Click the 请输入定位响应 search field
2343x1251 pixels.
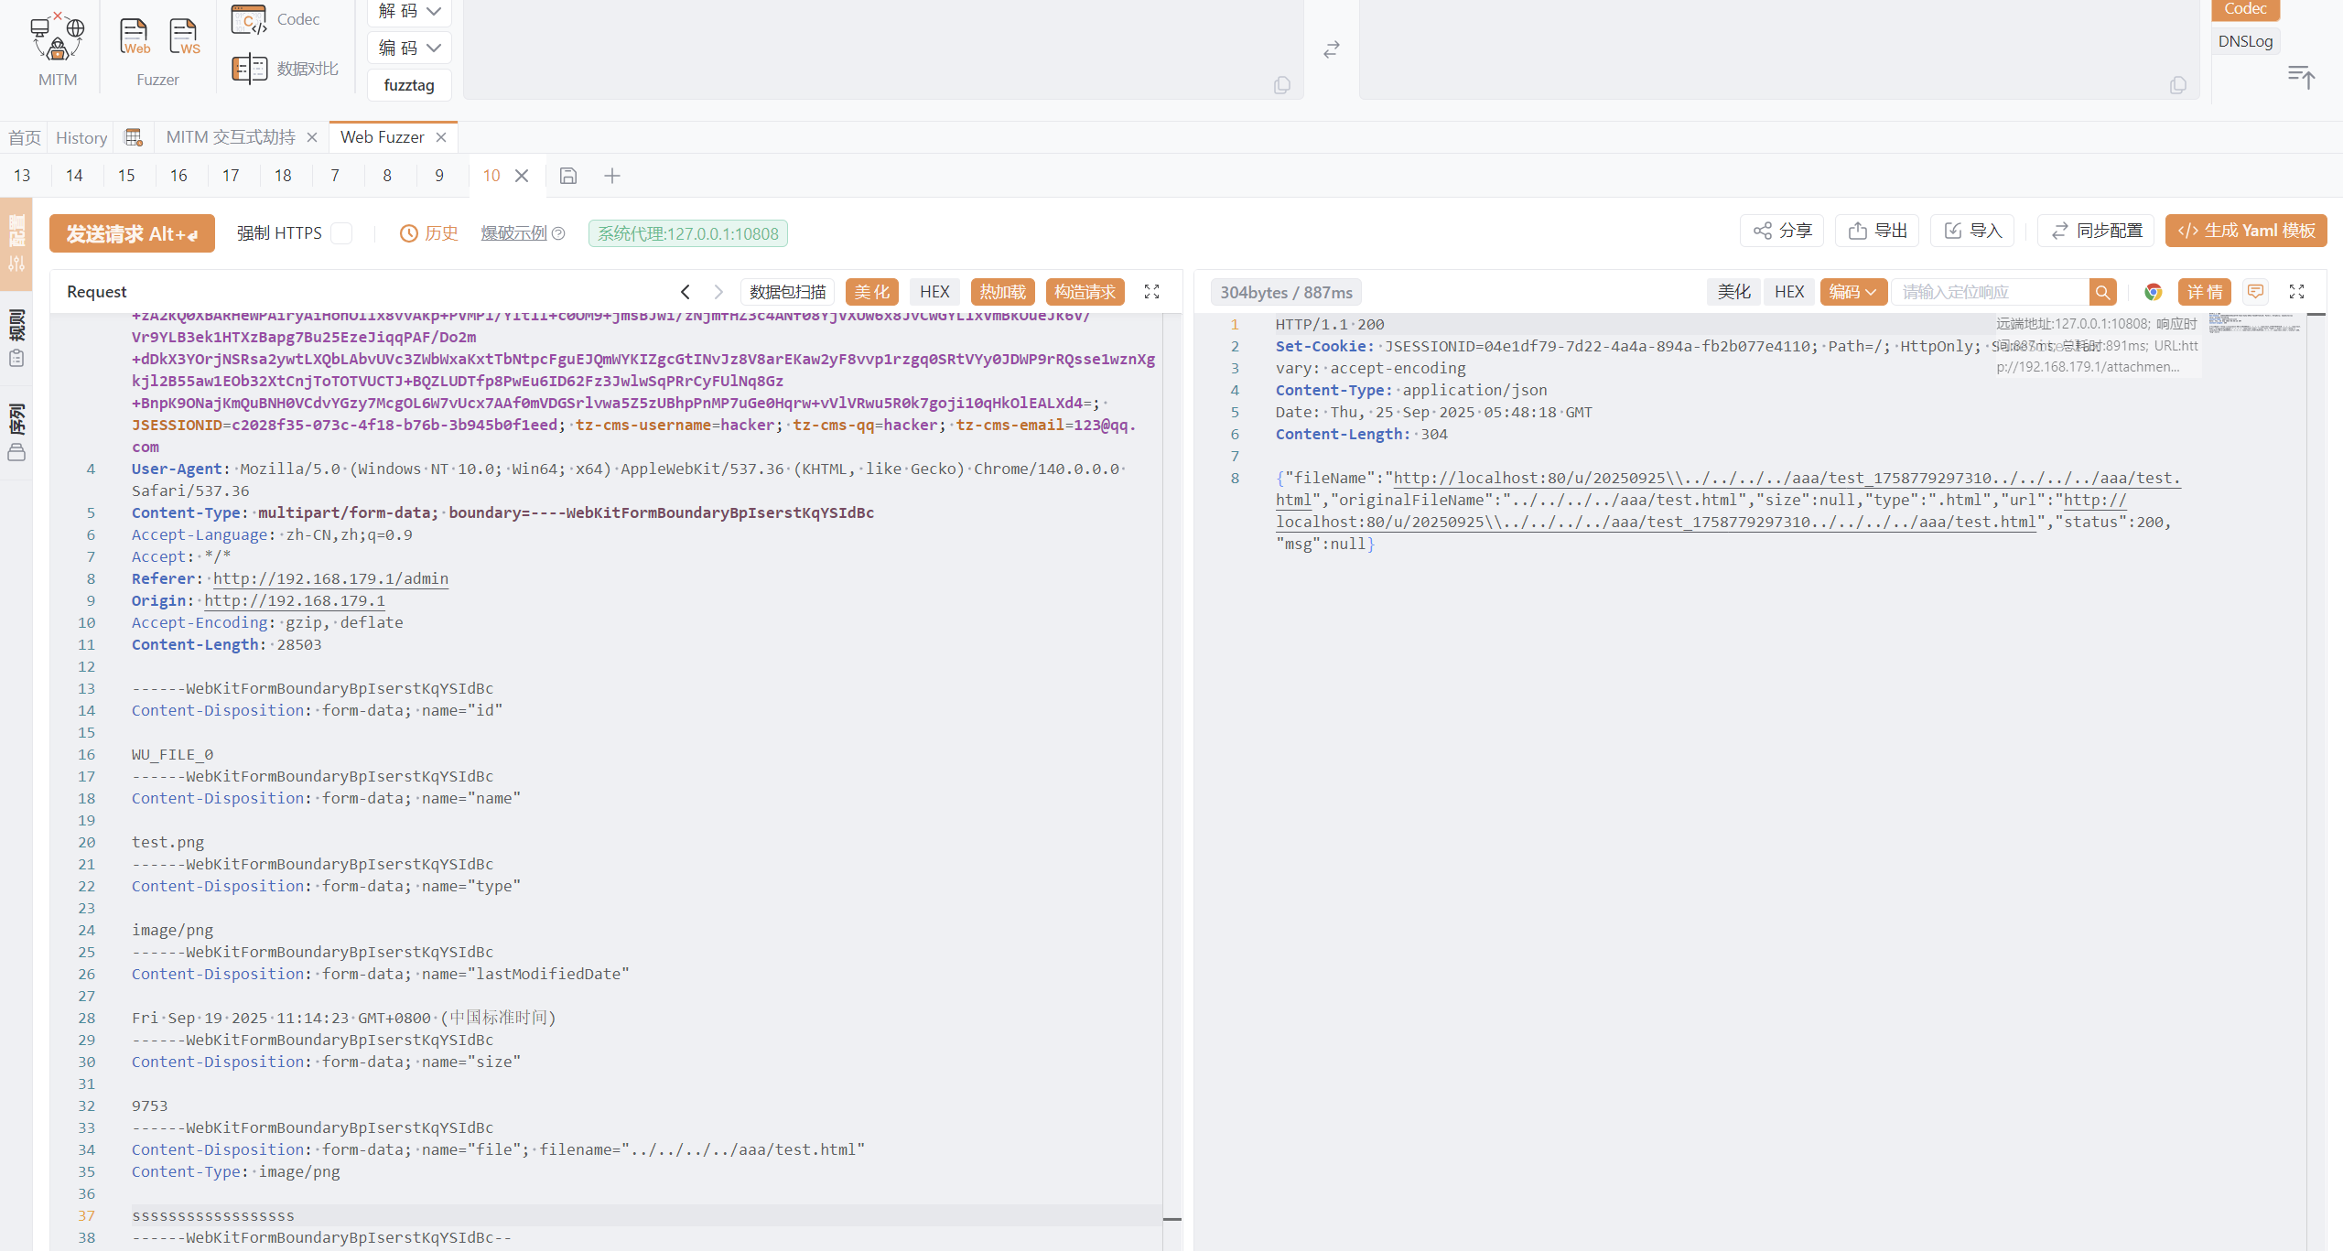1990,292
